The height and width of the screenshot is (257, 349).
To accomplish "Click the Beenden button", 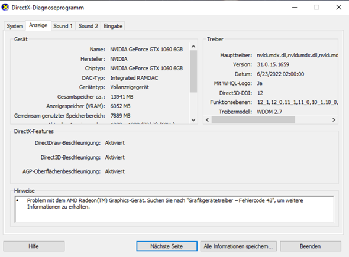I will (x=311, y=246).
